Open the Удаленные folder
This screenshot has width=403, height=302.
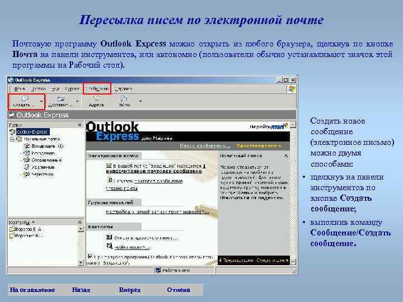[x=43, y=167]
